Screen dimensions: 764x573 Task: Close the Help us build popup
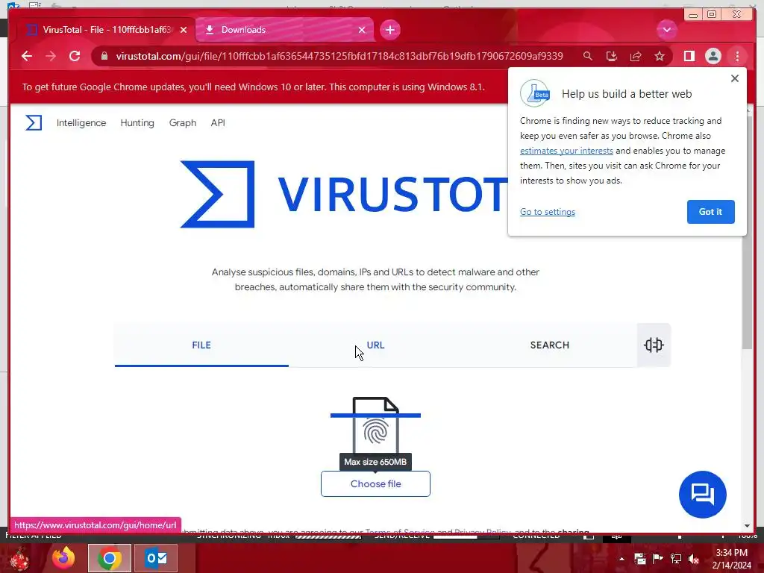(735, 78)
